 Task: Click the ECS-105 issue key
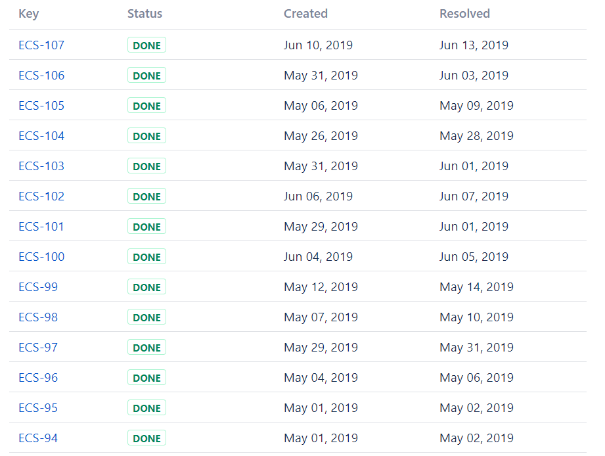pos(41,106)
